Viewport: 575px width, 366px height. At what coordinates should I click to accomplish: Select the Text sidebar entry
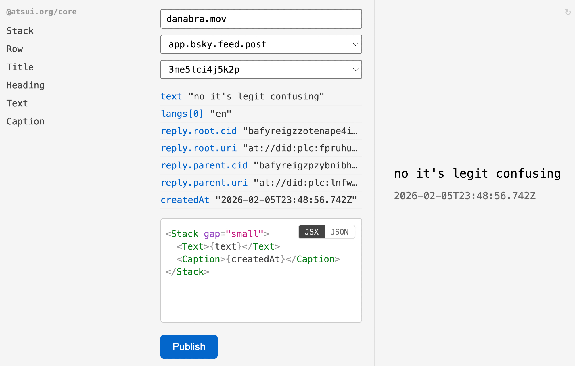pyautogui.click(x=17, y=103)
